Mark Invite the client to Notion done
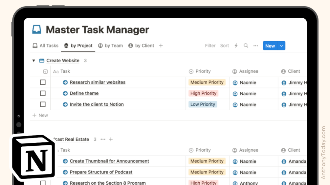 coord(43,104)
